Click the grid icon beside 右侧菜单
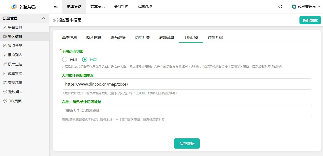323x156 pixels. [x=5, y=82]
